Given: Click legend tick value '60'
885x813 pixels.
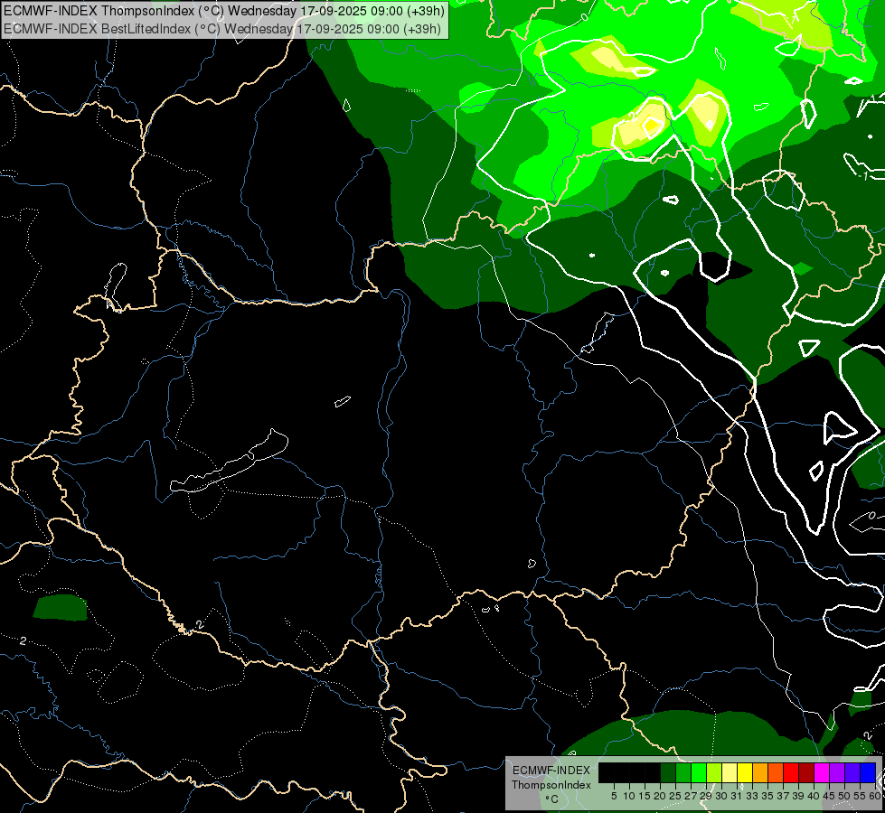Looking at the screenshot, I should (x=875, y=796).
